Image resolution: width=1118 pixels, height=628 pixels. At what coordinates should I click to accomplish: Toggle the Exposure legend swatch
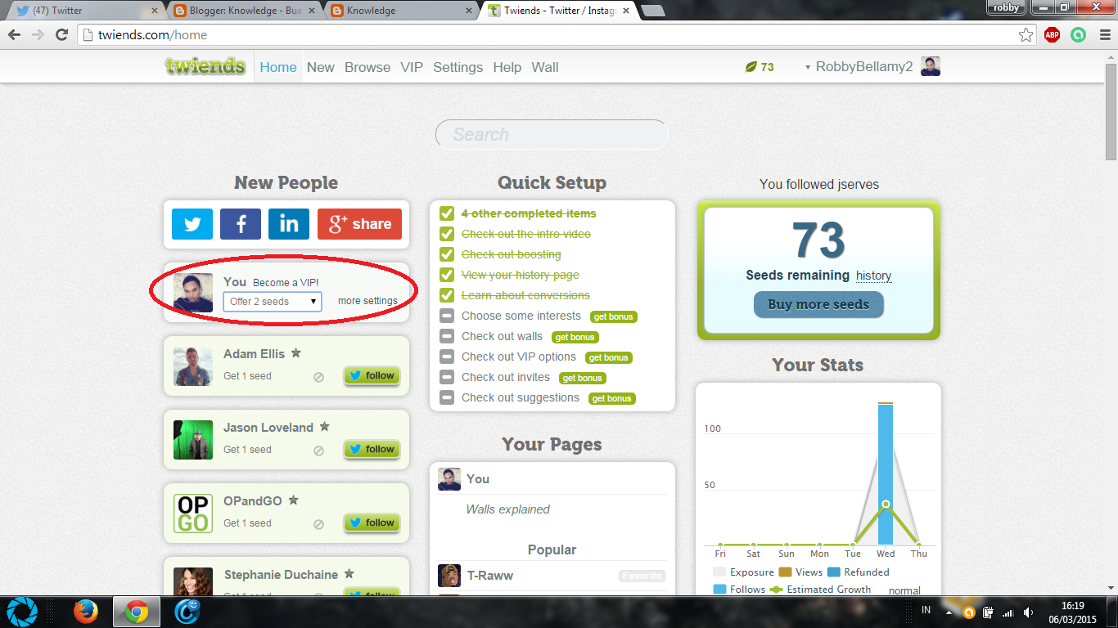719,572
